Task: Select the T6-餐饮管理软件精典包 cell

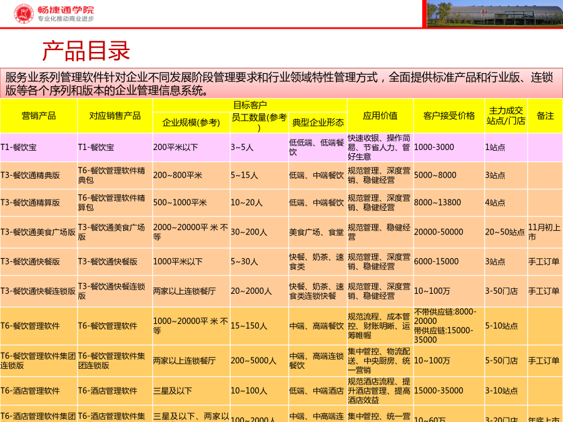Action: 115,176
